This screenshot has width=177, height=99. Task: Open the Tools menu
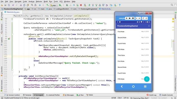56,1
